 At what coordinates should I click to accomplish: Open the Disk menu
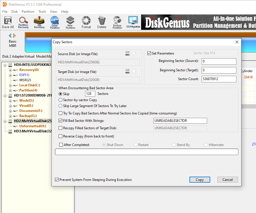(15, 12)
